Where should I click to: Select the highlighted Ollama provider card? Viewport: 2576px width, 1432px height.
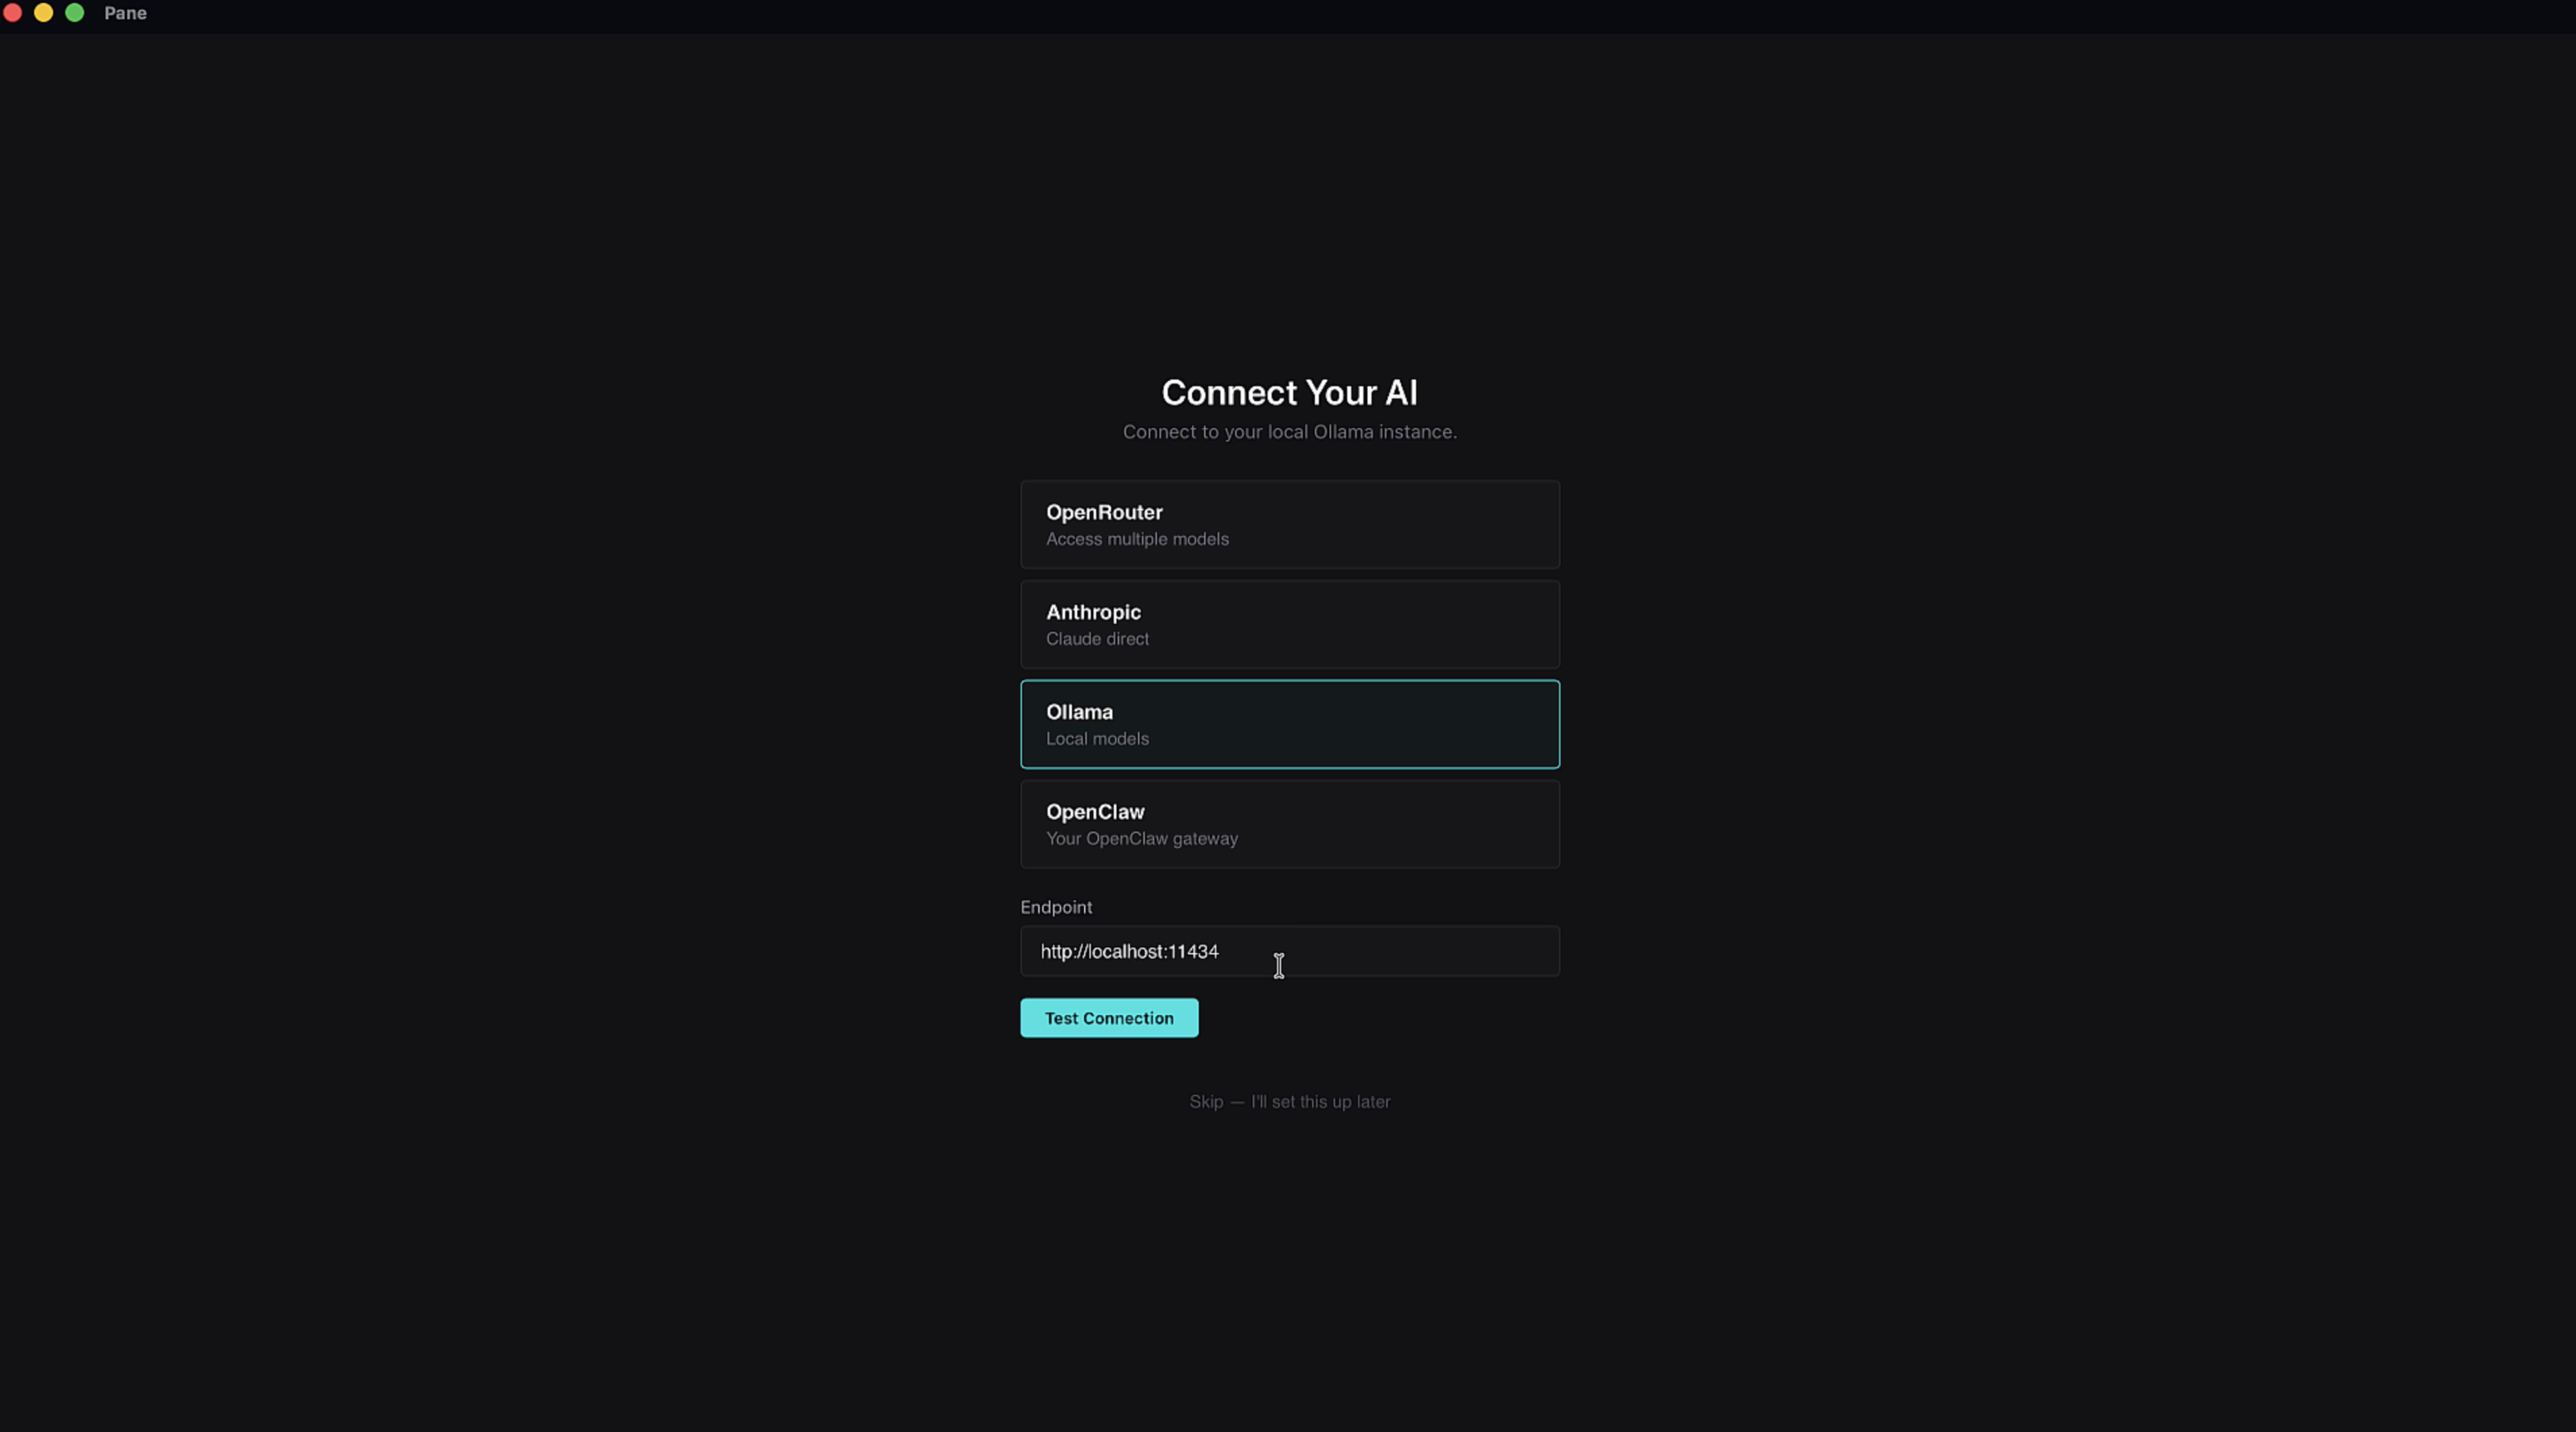pos(1289,724)
